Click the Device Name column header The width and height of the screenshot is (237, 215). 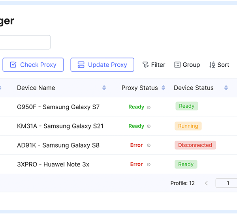tap(36, 88)
